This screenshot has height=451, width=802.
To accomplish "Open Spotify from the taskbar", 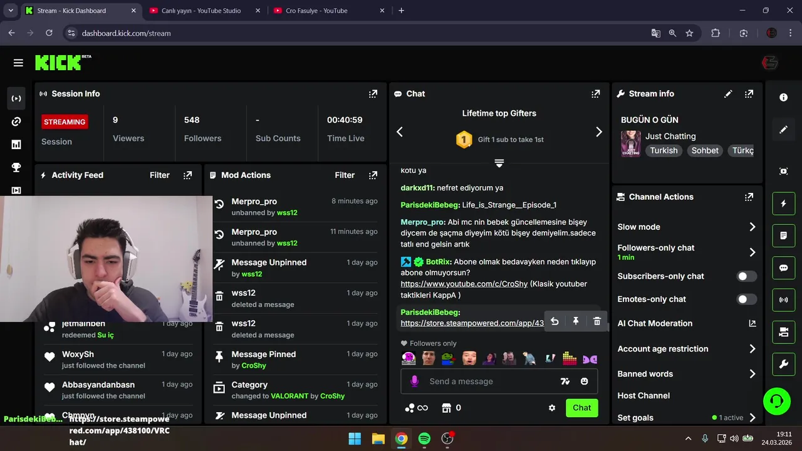I will [424, 438].
